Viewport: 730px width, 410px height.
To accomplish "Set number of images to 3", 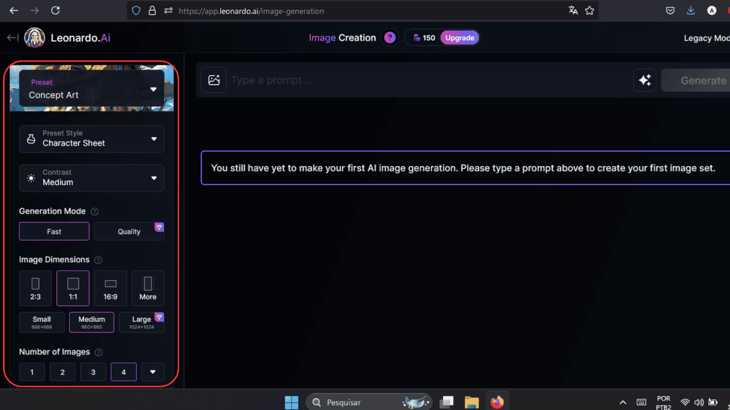I will pos(93,372).
